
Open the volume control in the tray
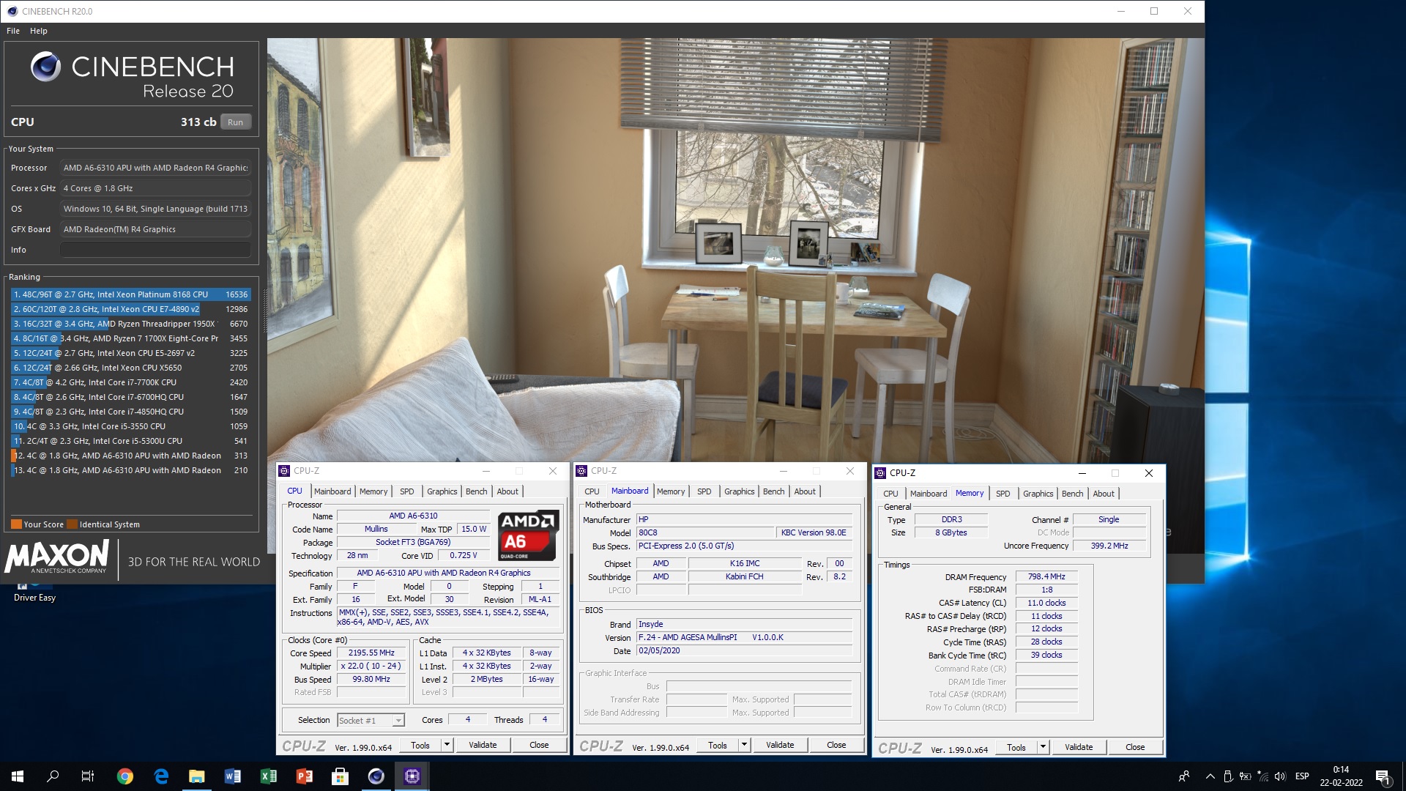1280,776
